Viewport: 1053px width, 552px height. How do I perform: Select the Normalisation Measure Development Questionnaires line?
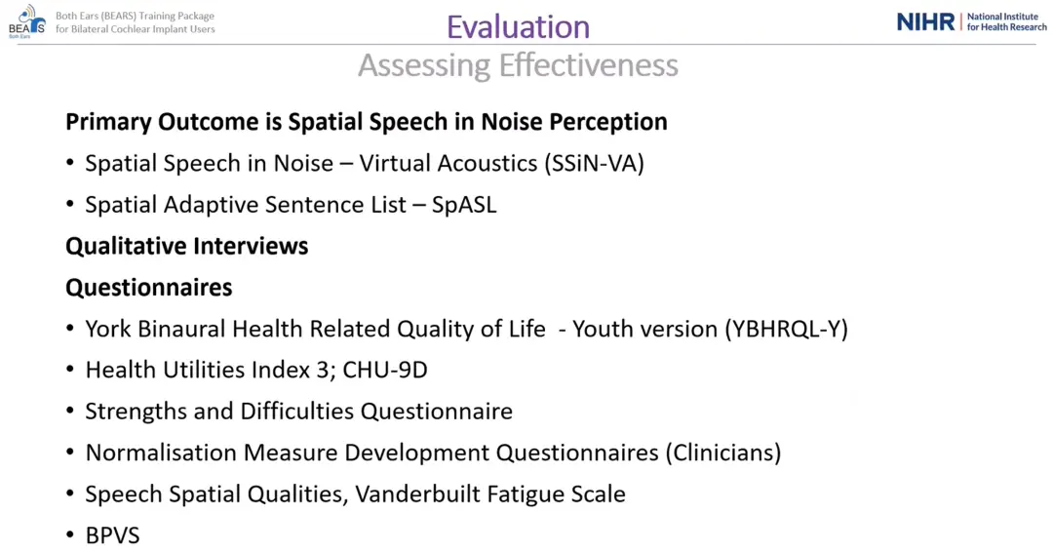tap(433, 453)
